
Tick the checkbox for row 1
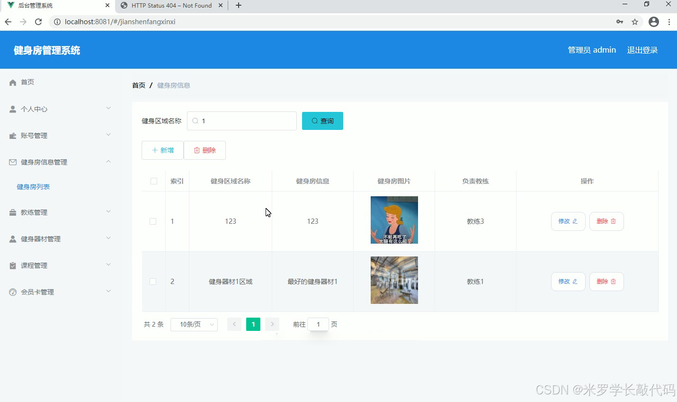(153, 221)
